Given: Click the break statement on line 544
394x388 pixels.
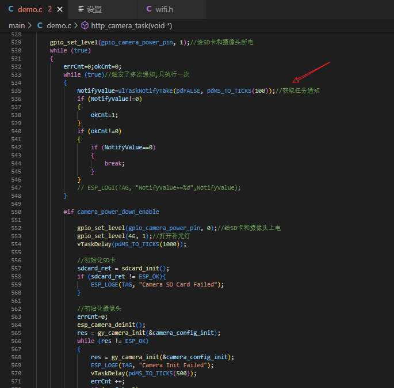Looking at the screenshot, I should click(114, 163).
